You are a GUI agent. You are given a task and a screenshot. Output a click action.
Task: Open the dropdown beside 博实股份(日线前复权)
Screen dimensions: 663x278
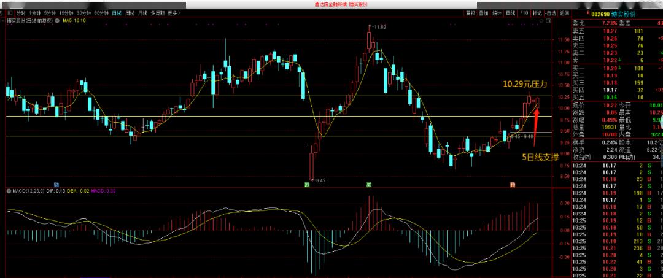(56, 20)
